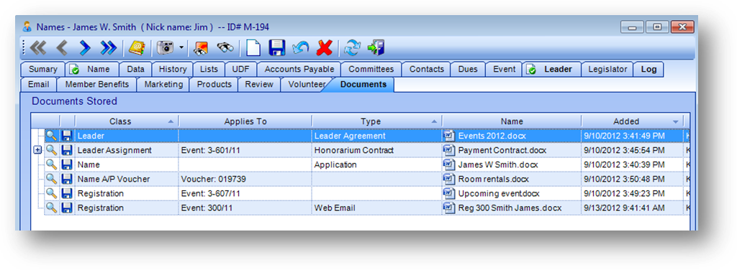Viewport: 737px width, 270px height.
Task: View Reg 300 Smith James.docx magnifier icon
Action: point(52,208)
